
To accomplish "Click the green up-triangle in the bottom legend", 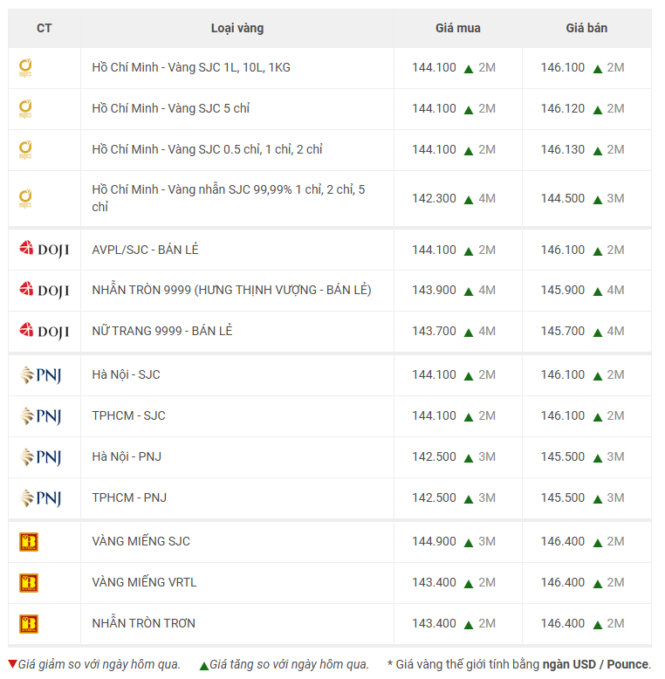I will pos(204,665).
